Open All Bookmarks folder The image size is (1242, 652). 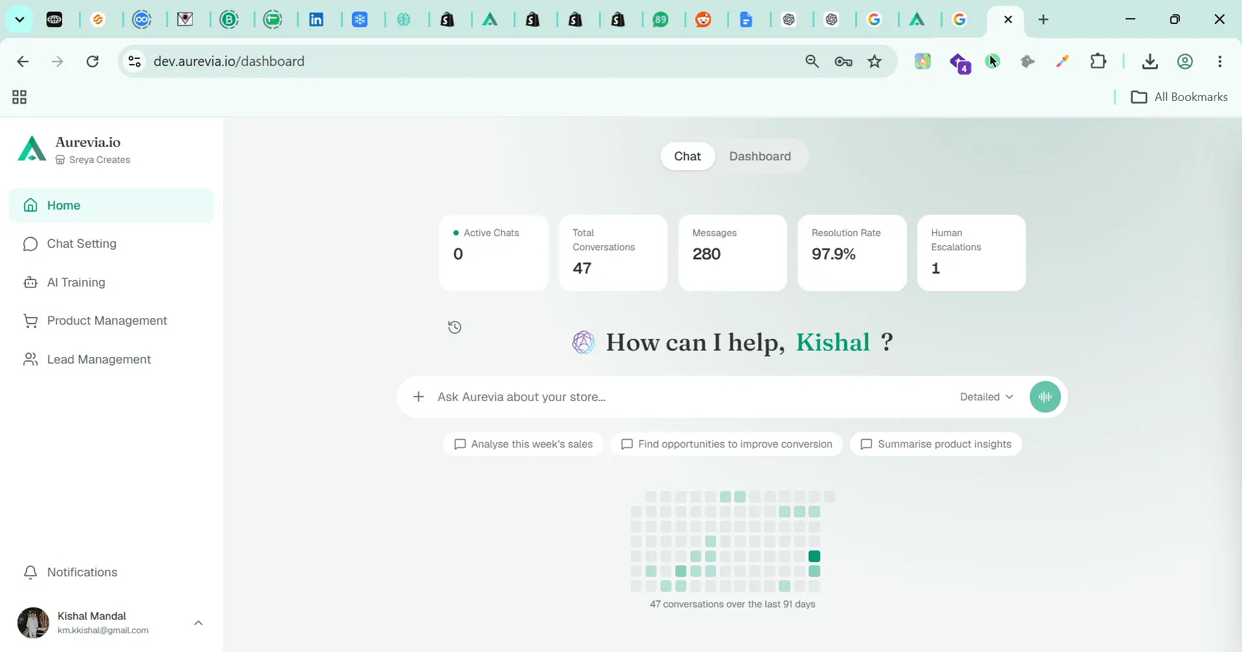pyautogui.click(x=1179, y=97)
